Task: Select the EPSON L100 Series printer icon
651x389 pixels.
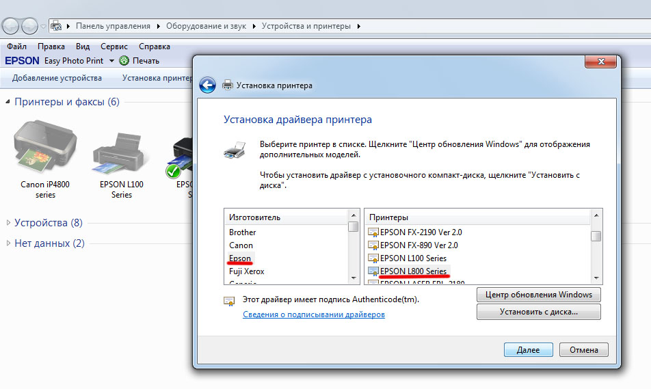Action: 120,152
